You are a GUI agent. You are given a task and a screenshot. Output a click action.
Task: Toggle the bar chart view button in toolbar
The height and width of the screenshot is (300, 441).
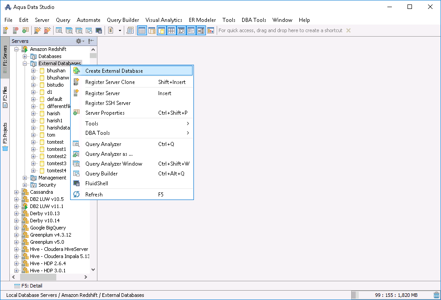[210, 30]
